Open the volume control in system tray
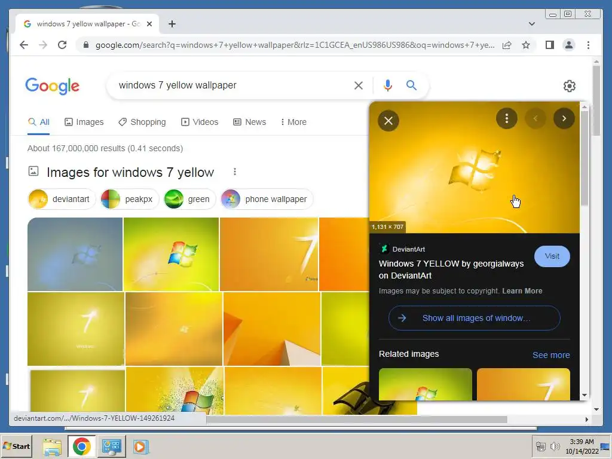612x459 pixels. [x=554, y=446]
